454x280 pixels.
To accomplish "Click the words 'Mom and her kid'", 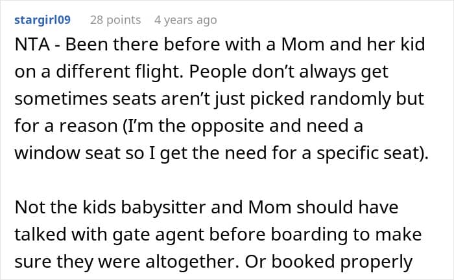I will (353, 45).
